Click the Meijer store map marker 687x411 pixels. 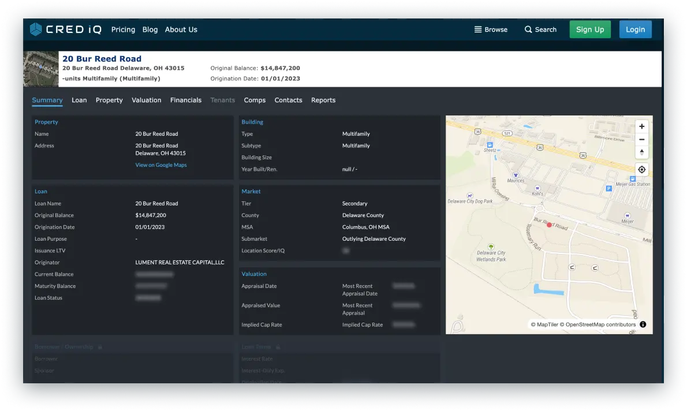coord(628,215)
